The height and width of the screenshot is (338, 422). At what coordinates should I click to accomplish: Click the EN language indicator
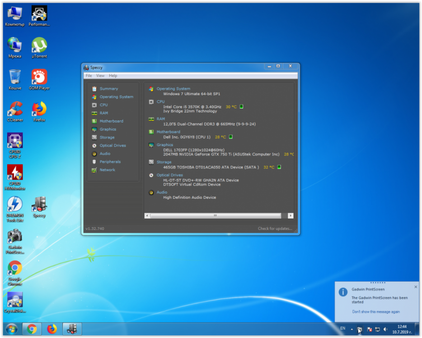click(342, 329)
